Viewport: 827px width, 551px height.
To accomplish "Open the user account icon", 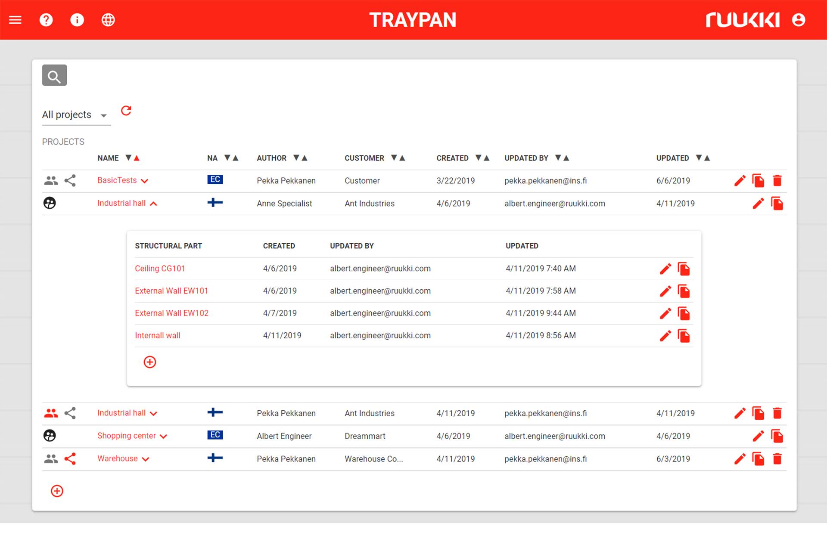I will pyautogui.click(x=799, y=20).
